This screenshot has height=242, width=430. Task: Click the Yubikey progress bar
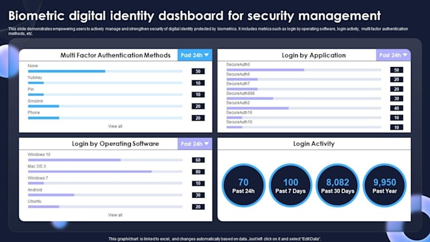tap(106, 83)
